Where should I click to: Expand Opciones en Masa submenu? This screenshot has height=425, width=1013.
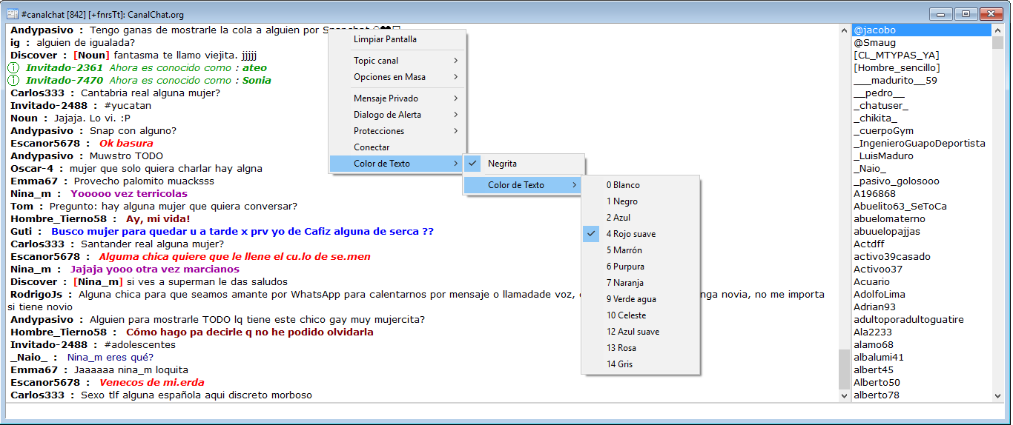pyautogui.click(x=397, y=77)
